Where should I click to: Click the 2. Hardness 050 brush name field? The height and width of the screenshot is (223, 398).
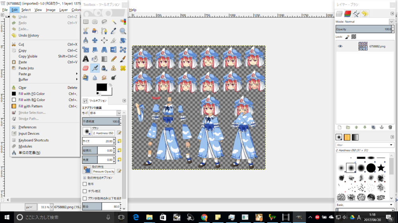[103, 133]
